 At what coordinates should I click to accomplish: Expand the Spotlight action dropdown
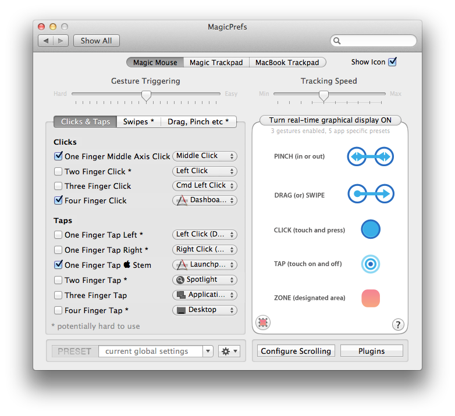tap(205, 280)
